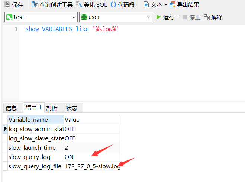Open the Query Builder tool (查询创建工具)
This screenshot has height=182, width=245.
(52, 4)
